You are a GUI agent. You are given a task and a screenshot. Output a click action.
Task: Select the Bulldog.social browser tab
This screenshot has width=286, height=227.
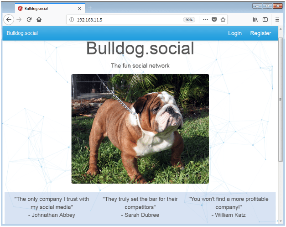pos(46,8)
